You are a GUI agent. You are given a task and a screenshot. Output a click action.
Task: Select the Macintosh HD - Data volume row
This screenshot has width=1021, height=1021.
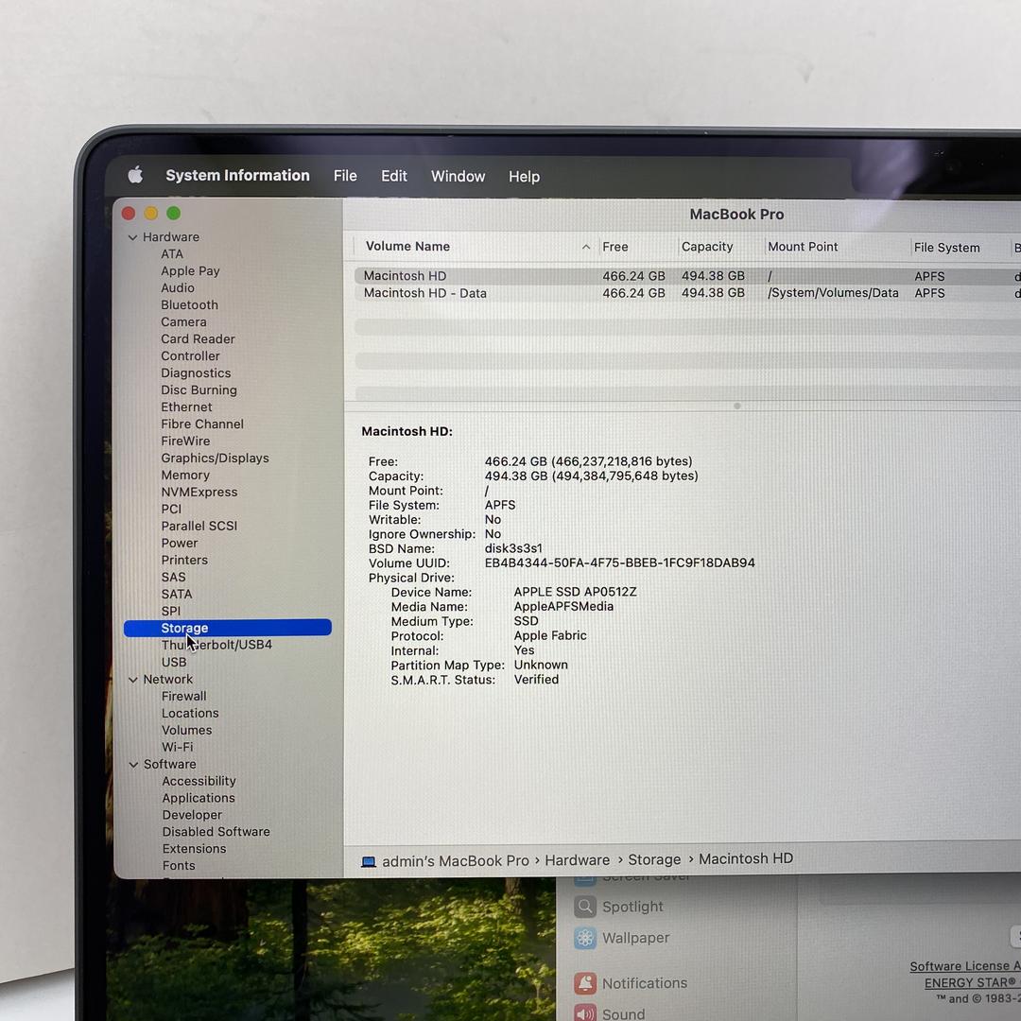(687, 293)
